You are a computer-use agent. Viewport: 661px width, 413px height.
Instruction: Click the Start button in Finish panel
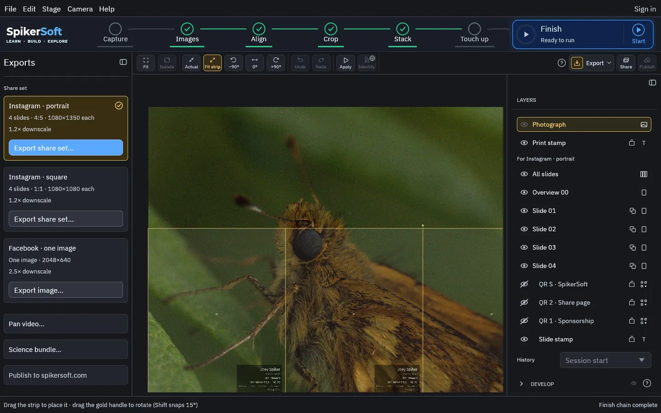coord(639,34)
